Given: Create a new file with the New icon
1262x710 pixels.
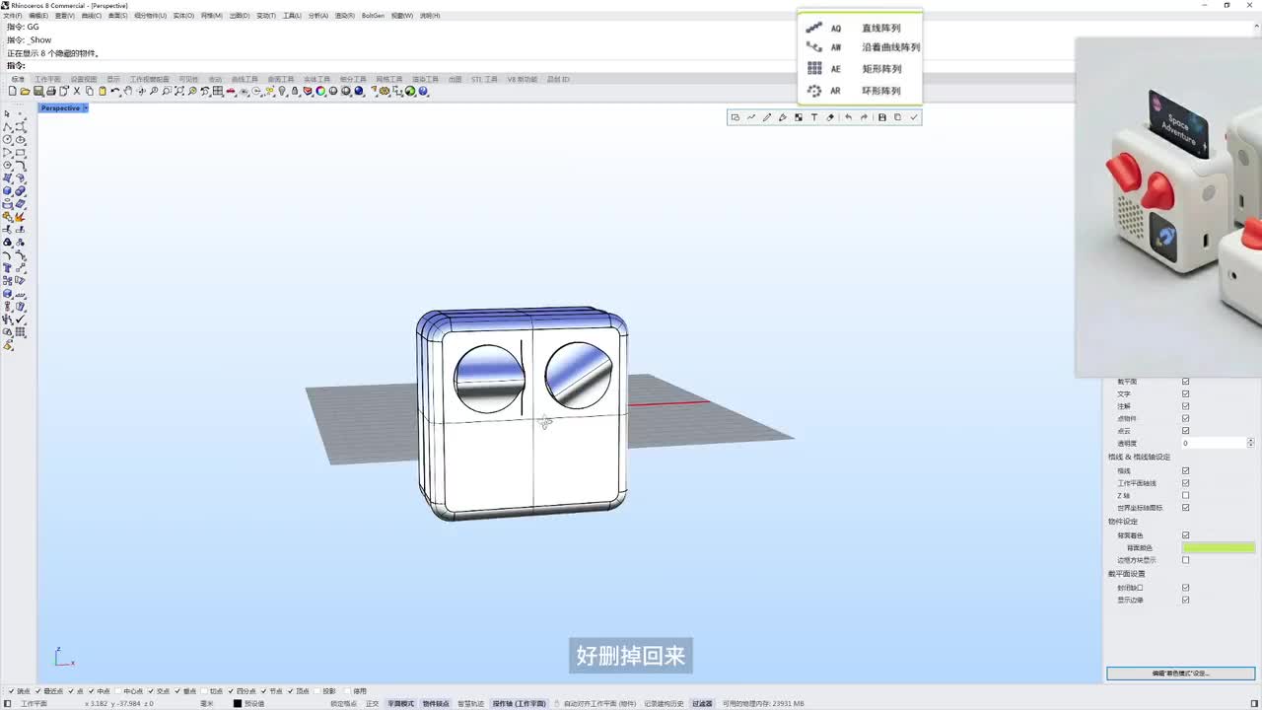Looking at the screenshot, I should 13,91.
